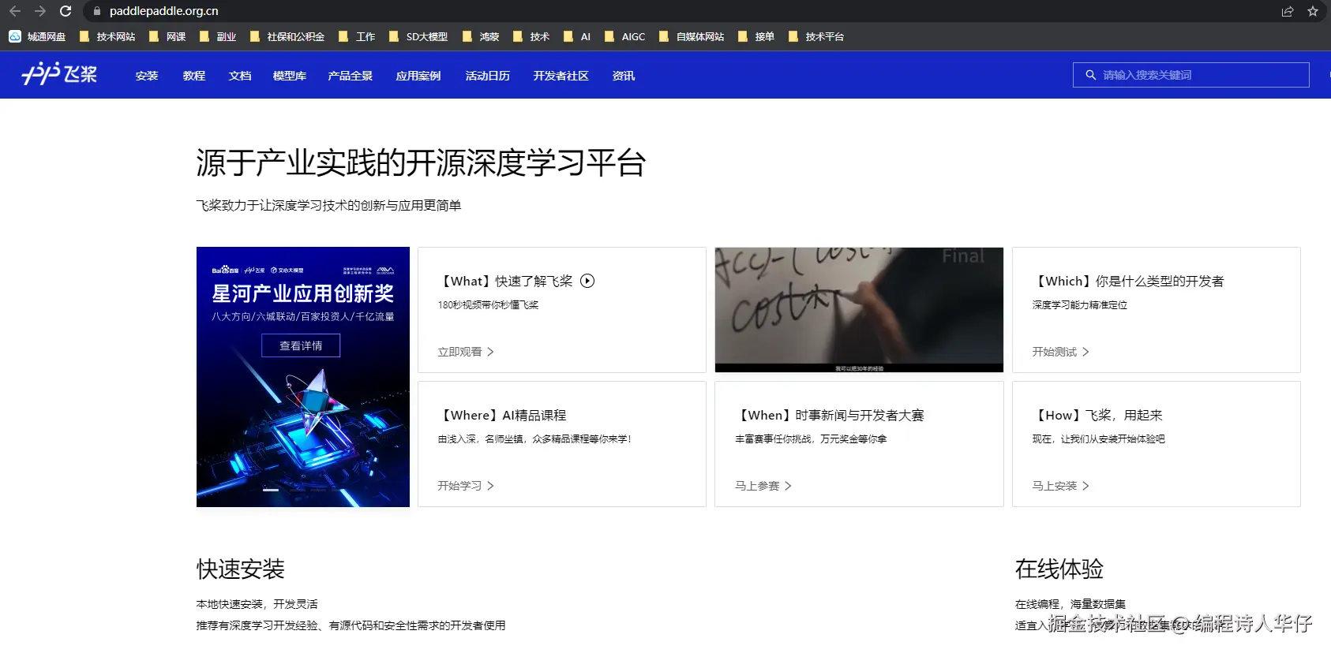Click the 查看详情 banner button
The image size is (1331, 653).
point(301,345)
